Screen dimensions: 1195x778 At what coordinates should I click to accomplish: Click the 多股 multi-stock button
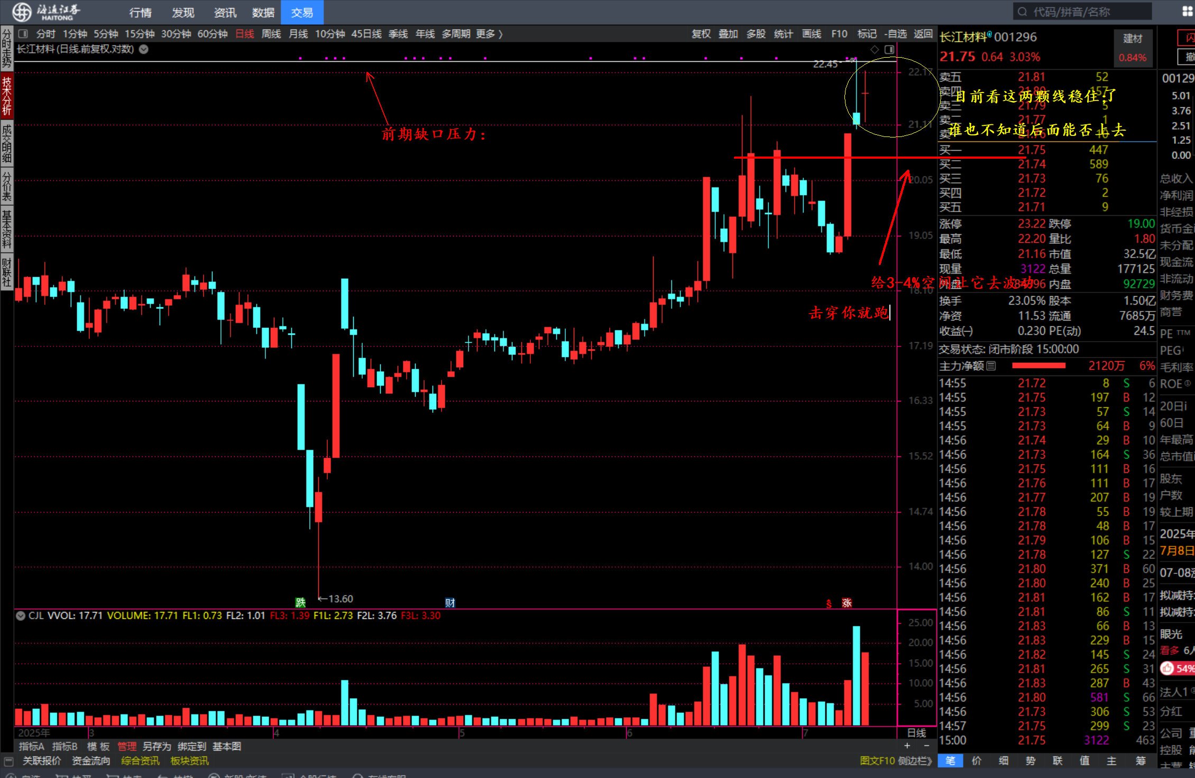pos(756,34)
